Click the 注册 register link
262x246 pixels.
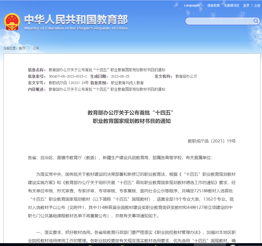(x=257, y=5)
